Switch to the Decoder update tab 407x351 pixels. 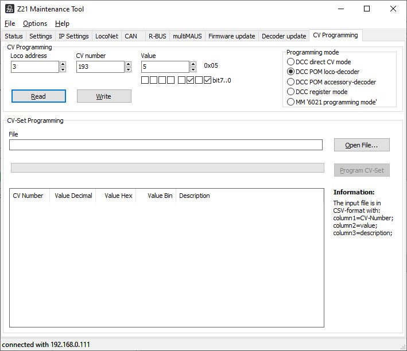(284, 36)
